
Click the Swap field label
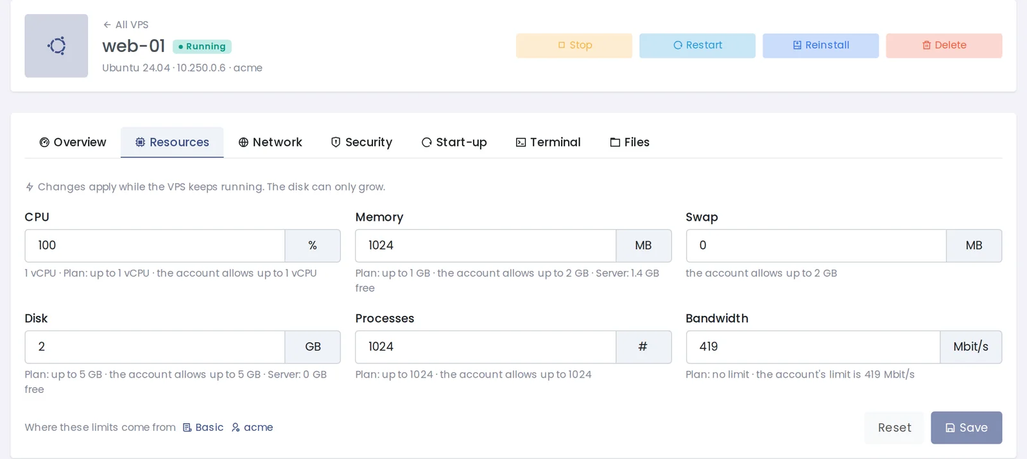[x=702, y=217]
